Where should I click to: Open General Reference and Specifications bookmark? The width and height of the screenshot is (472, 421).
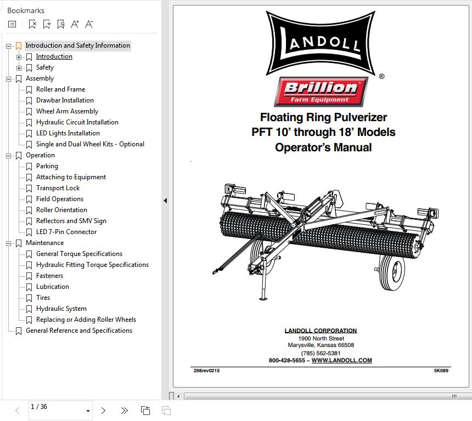coord(79,331)
